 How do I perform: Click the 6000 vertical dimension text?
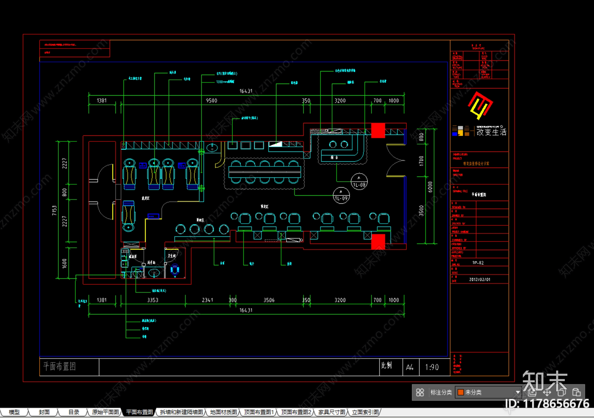(x=430, y=187)
